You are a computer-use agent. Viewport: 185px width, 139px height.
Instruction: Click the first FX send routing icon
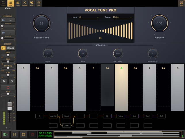[x=3, y=20]
